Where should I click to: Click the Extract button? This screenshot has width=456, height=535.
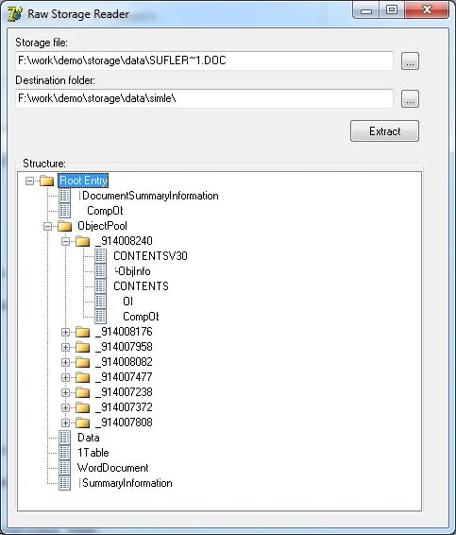(x=384, y=131)
